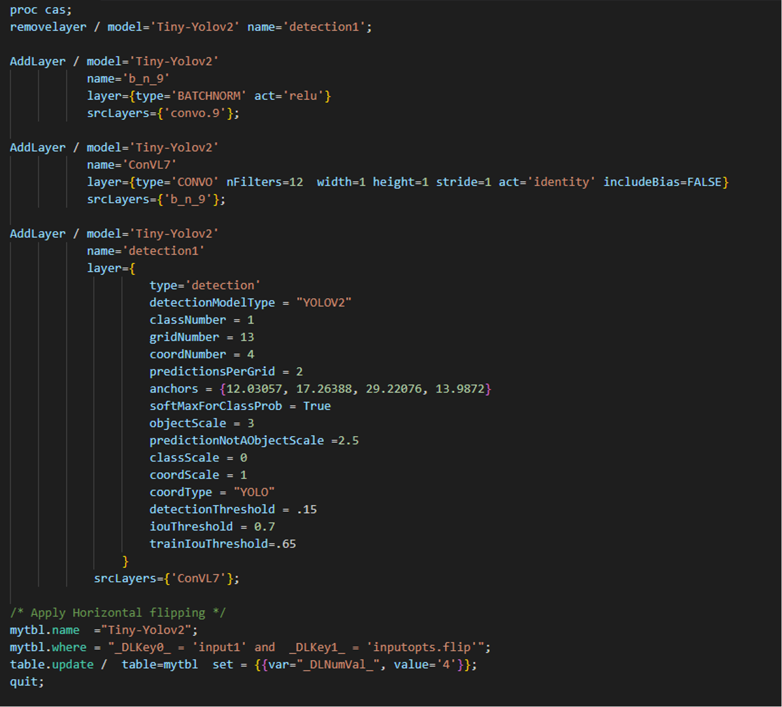
Task: Click the table.update statement
Action: tap(52, 665)
